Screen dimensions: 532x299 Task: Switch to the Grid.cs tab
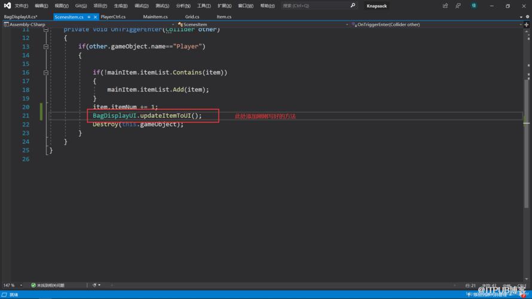coord(192,17)
